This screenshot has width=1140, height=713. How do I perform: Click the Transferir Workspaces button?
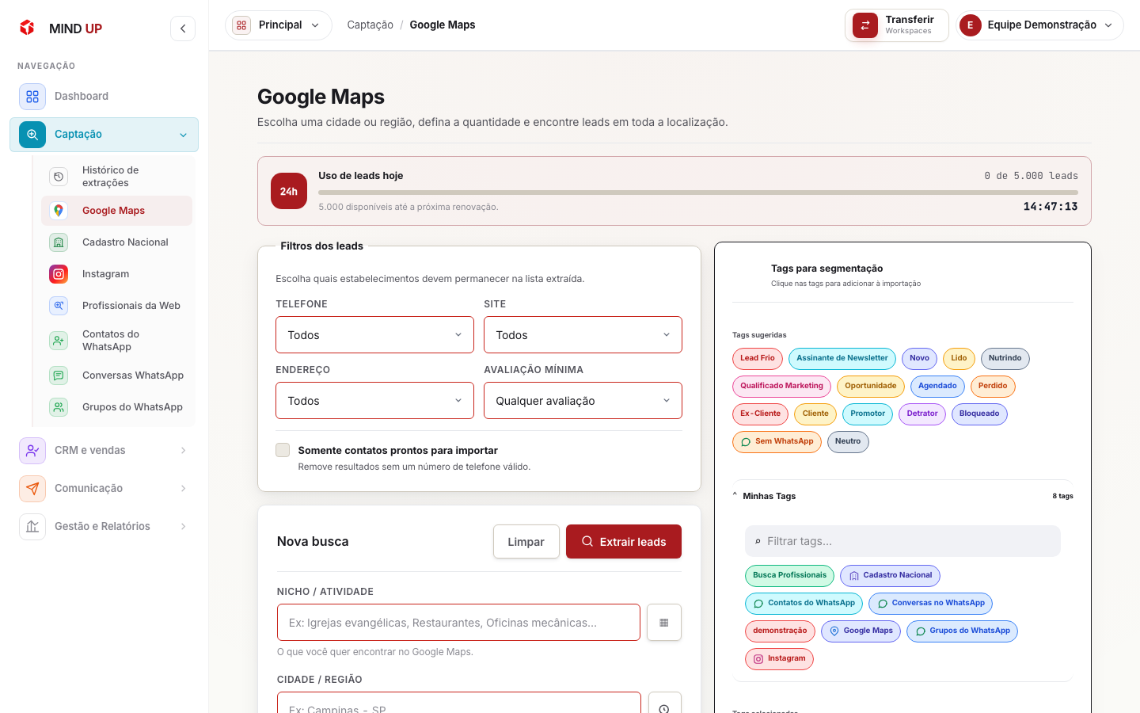click(x=897, y=25)
